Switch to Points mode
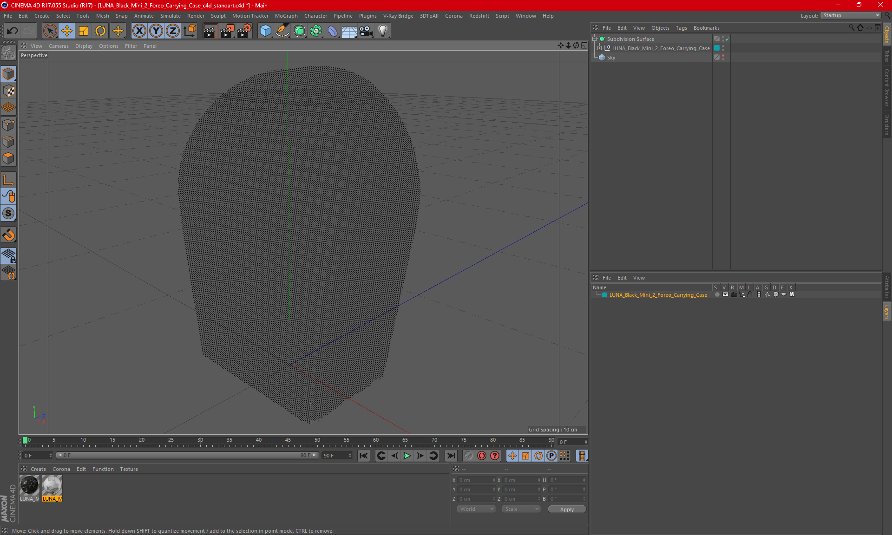 coord(8,125)
